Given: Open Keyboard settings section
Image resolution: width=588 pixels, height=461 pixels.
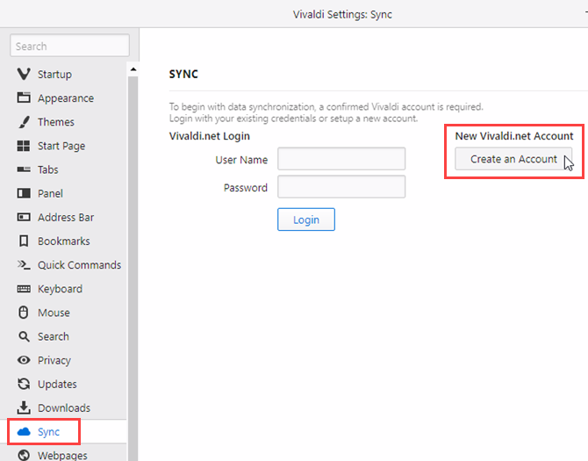Looking at the screenshot, I should pos(63,288).
